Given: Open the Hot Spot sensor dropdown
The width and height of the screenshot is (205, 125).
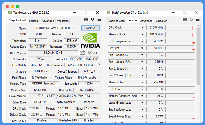Looking at the screenshot, I should tap(142, 48).
